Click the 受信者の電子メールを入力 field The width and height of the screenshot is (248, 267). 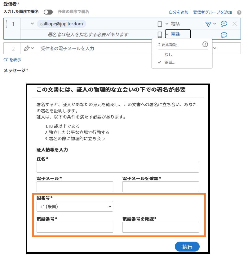[67, 49]
